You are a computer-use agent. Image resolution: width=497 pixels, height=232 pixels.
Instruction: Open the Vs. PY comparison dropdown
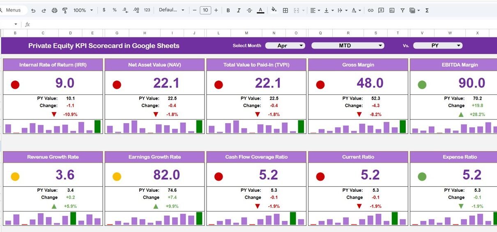pos(437,46)
